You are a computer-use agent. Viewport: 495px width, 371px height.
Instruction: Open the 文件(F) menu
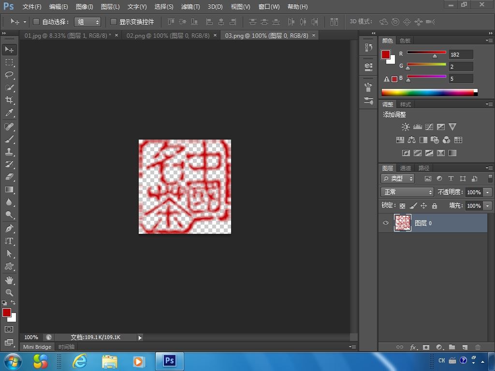(32, 7)
